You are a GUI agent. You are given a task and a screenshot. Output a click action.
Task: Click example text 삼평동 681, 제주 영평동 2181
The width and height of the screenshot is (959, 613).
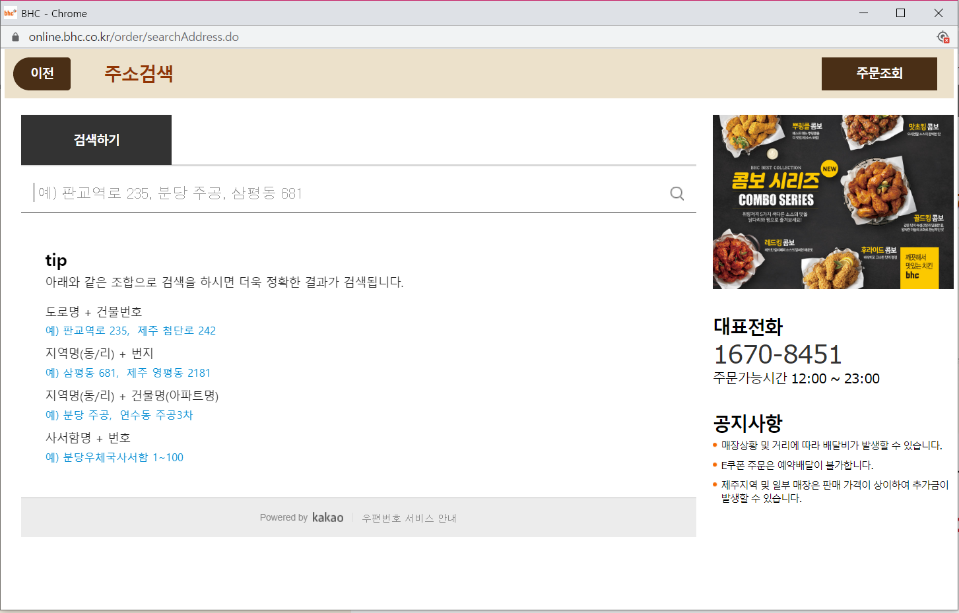pyautogui.click(x=128, y=373)
